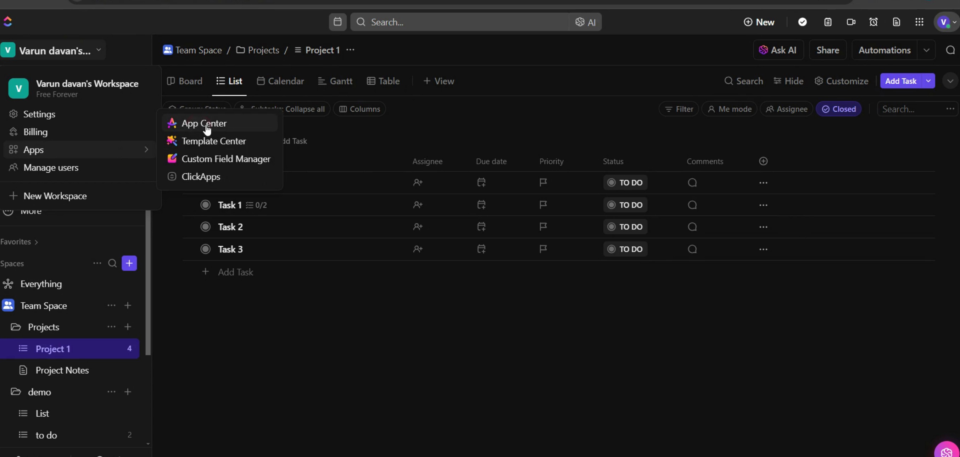Switch to the Gantt view tab

pos(335,81)
